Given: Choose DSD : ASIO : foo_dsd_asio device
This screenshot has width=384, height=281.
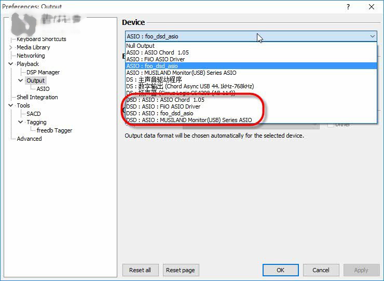Looking at the screenshot, I should coord(160,113).
